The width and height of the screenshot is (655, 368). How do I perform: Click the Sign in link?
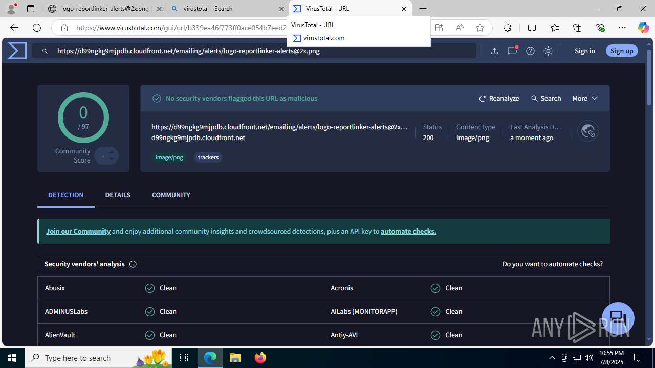584,51
